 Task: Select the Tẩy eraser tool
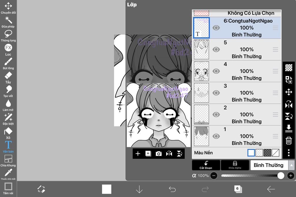[x=8, y=78]
